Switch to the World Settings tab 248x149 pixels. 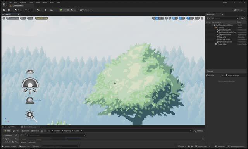(x=232, y=75)
